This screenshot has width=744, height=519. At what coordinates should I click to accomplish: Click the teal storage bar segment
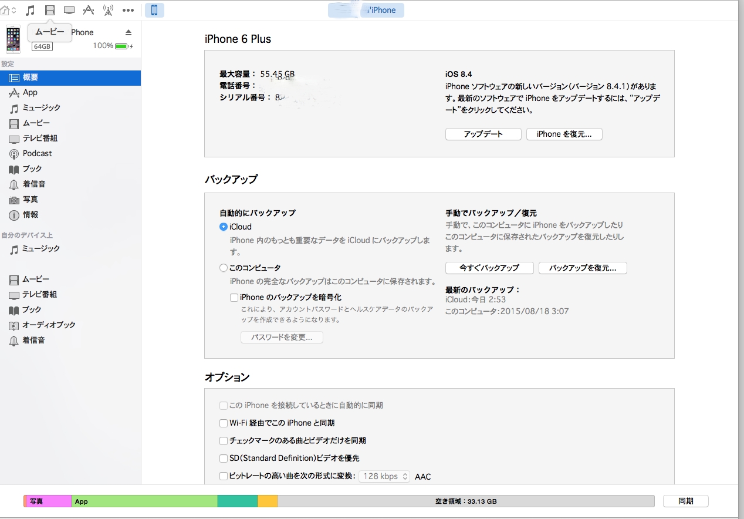[x=238, y=501]
